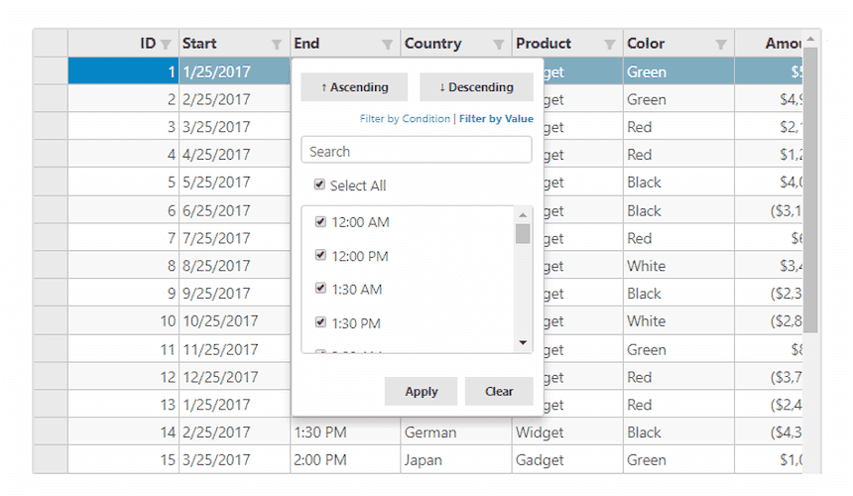Sort End column Ascending
853x496 pixels.
tap(354, 87)
